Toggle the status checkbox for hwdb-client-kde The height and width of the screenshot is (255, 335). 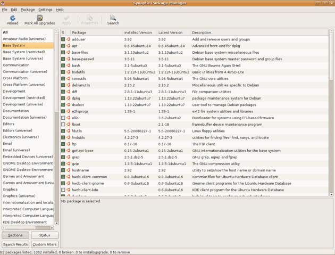[63, 190]
